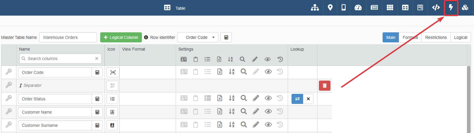Click the Order Status lookup swap button
Screen dimensions: 474x133
click(x=297, y=99)
